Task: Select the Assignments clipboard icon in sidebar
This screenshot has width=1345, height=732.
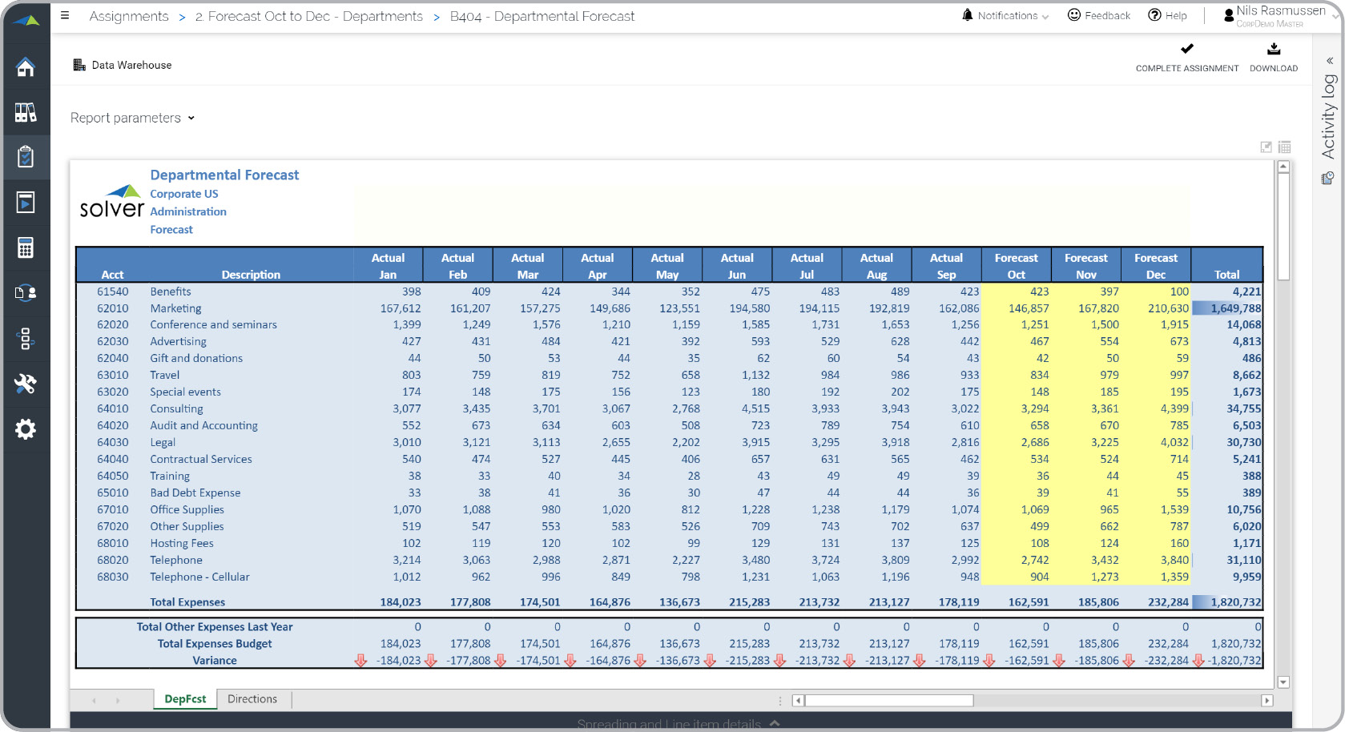Action: [26, 157]
